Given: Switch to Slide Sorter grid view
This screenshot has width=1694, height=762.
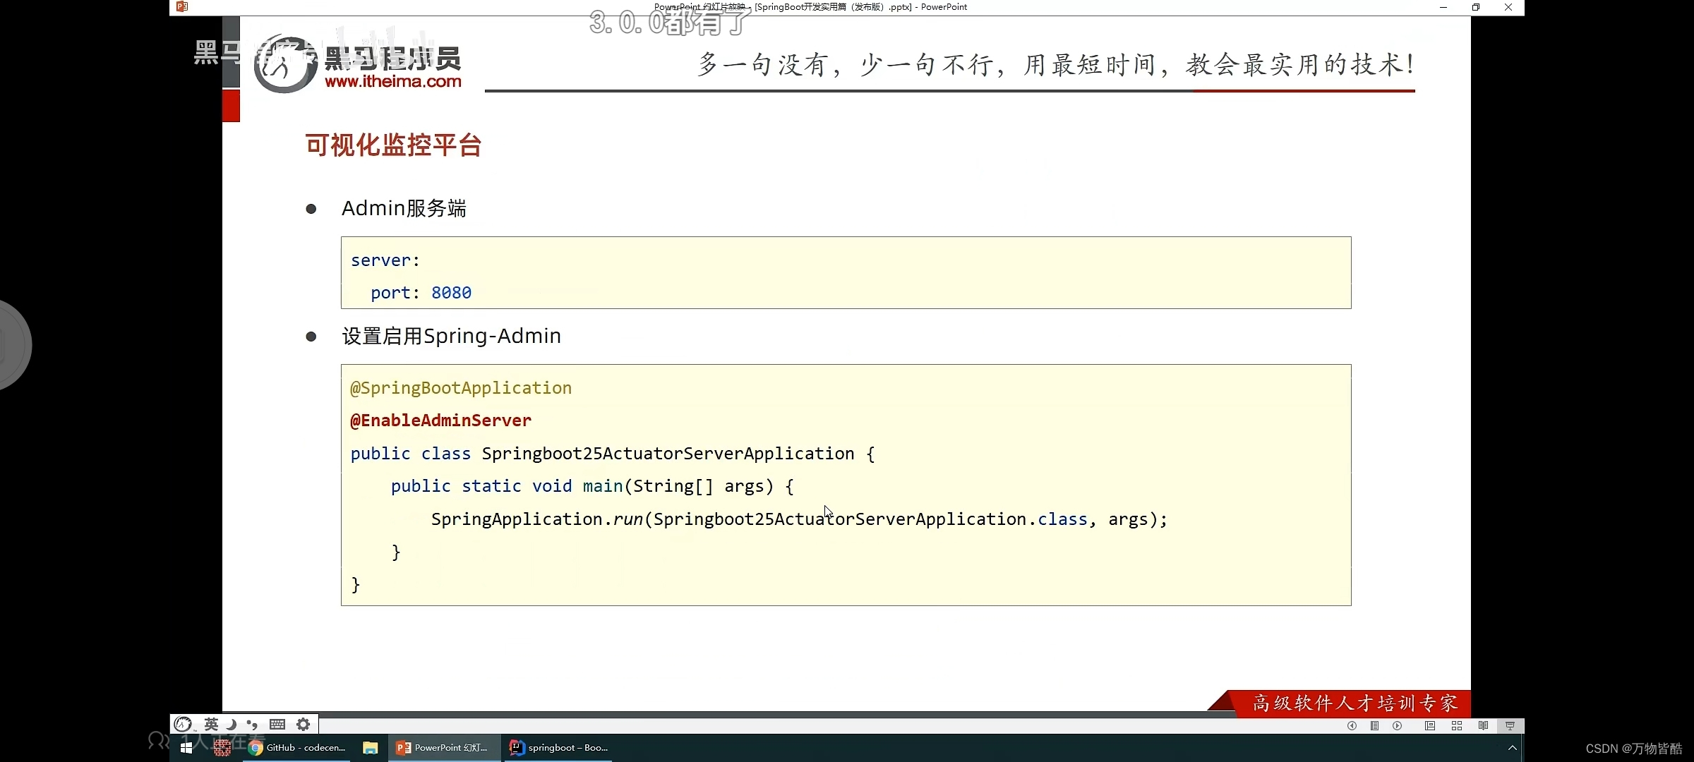Looking at the screenshot, I should pos(1456,725).
